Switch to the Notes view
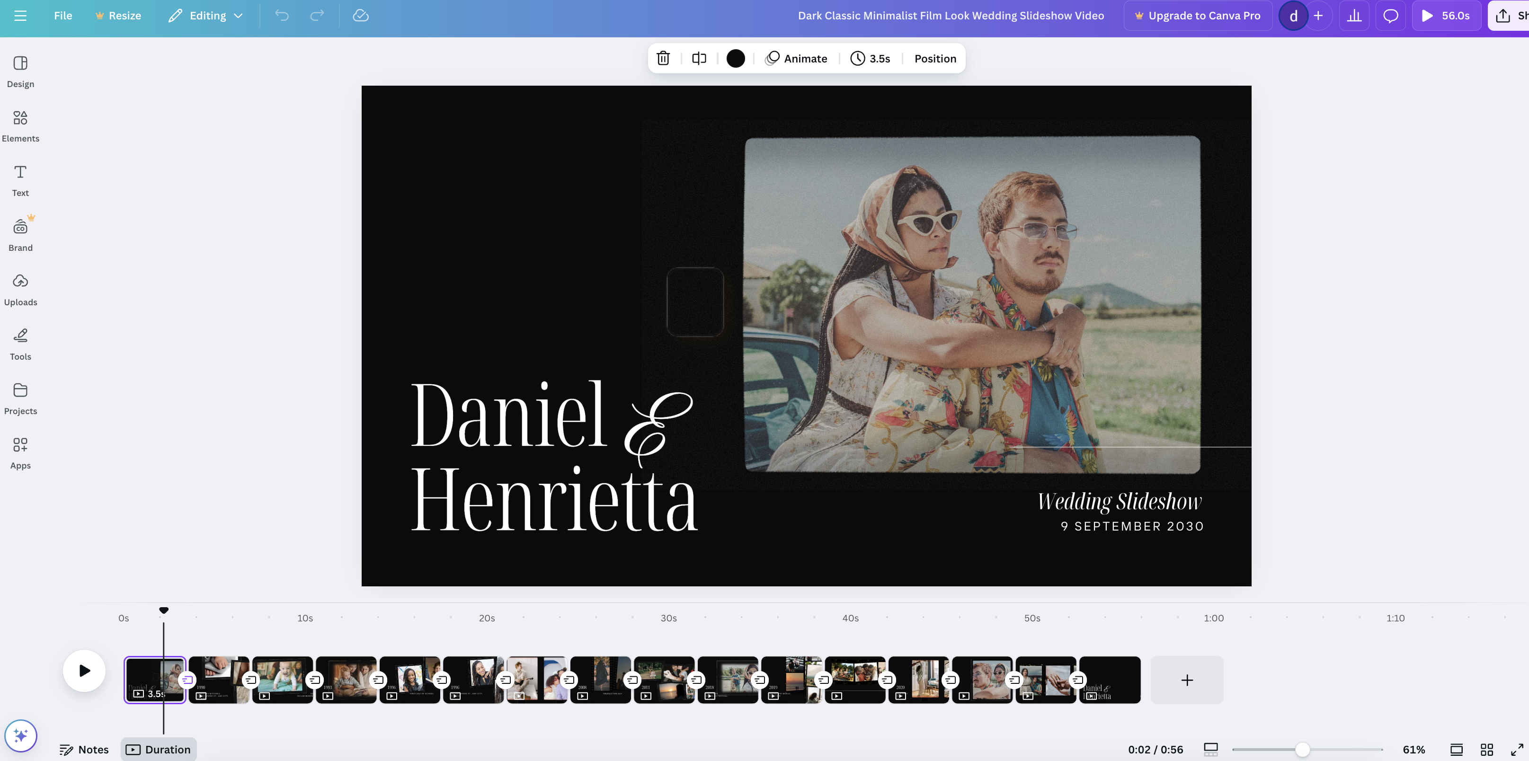 84,749
